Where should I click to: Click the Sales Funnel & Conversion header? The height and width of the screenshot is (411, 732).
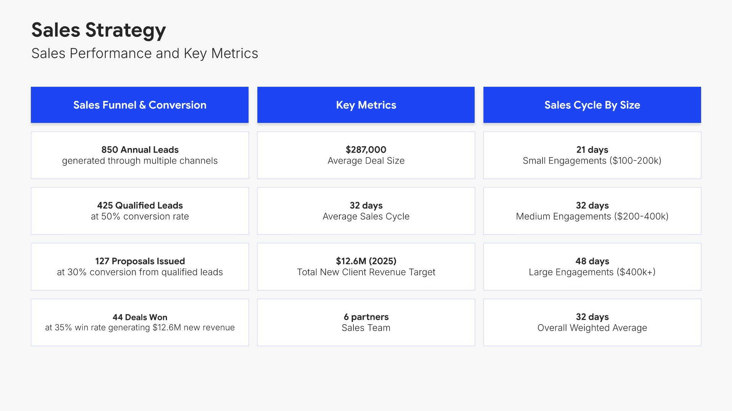[x=140, y=105]
